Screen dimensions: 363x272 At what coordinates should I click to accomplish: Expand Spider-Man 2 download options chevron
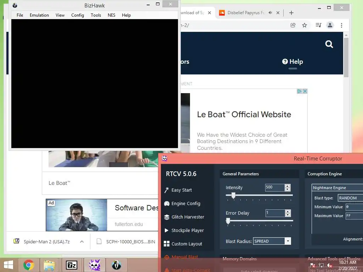82,242
